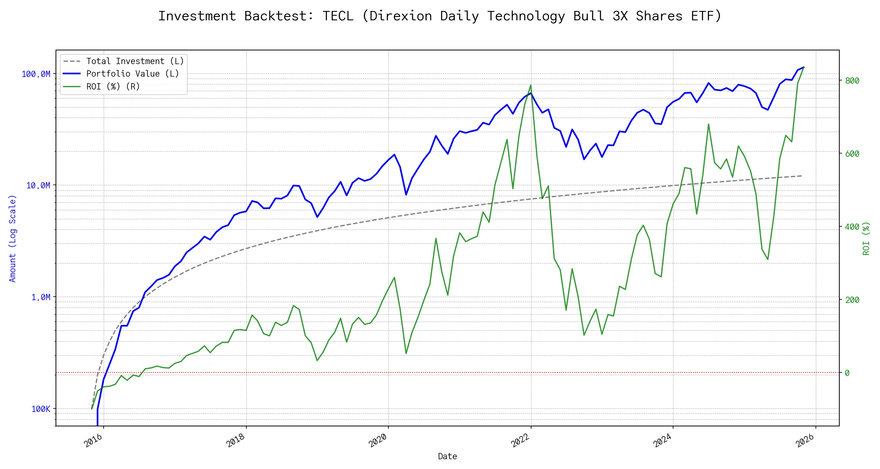This screenshot has height=469, width=880.
Task: Click the green line swatch in legend
Action: [x=72, y=87]
